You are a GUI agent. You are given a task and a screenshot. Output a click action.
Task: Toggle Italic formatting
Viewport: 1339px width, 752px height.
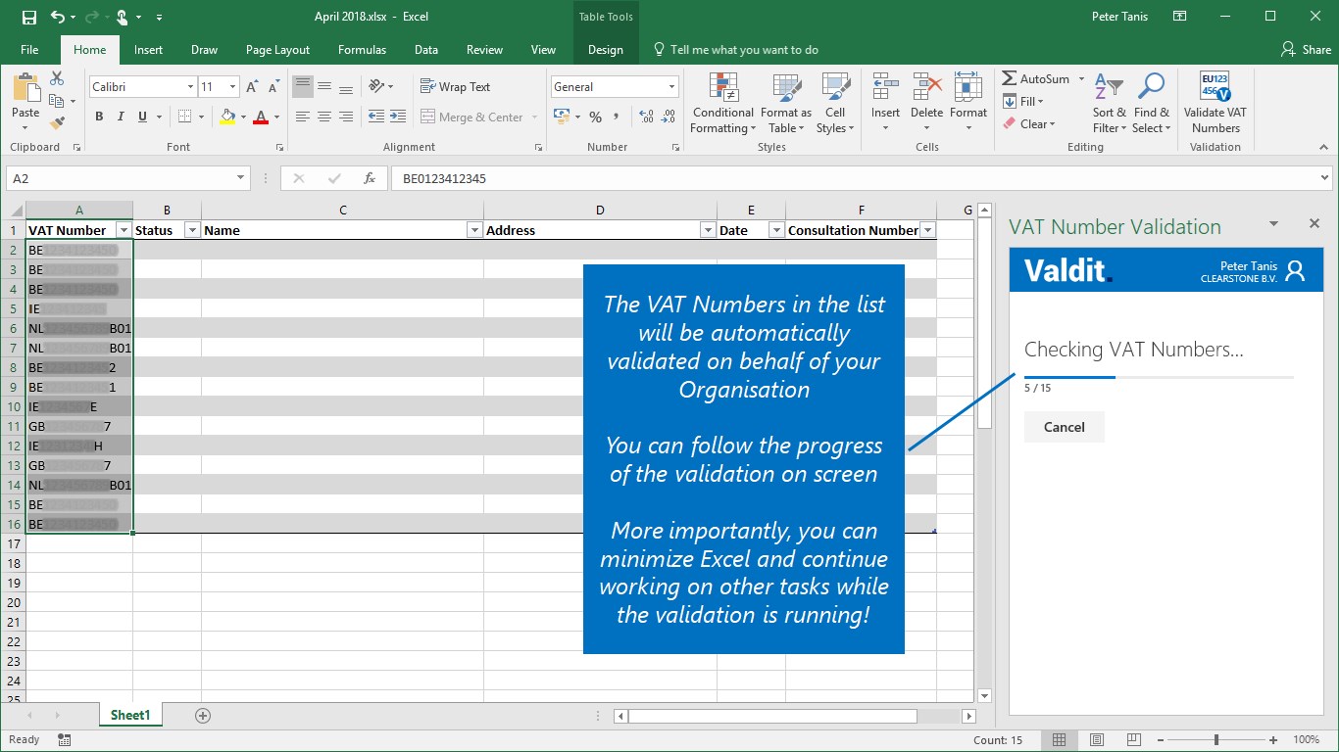click(x=121, y=117)
